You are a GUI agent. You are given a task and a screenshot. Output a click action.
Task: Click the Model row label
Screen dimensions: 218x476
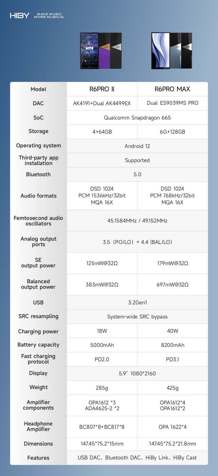pos(38,89)
